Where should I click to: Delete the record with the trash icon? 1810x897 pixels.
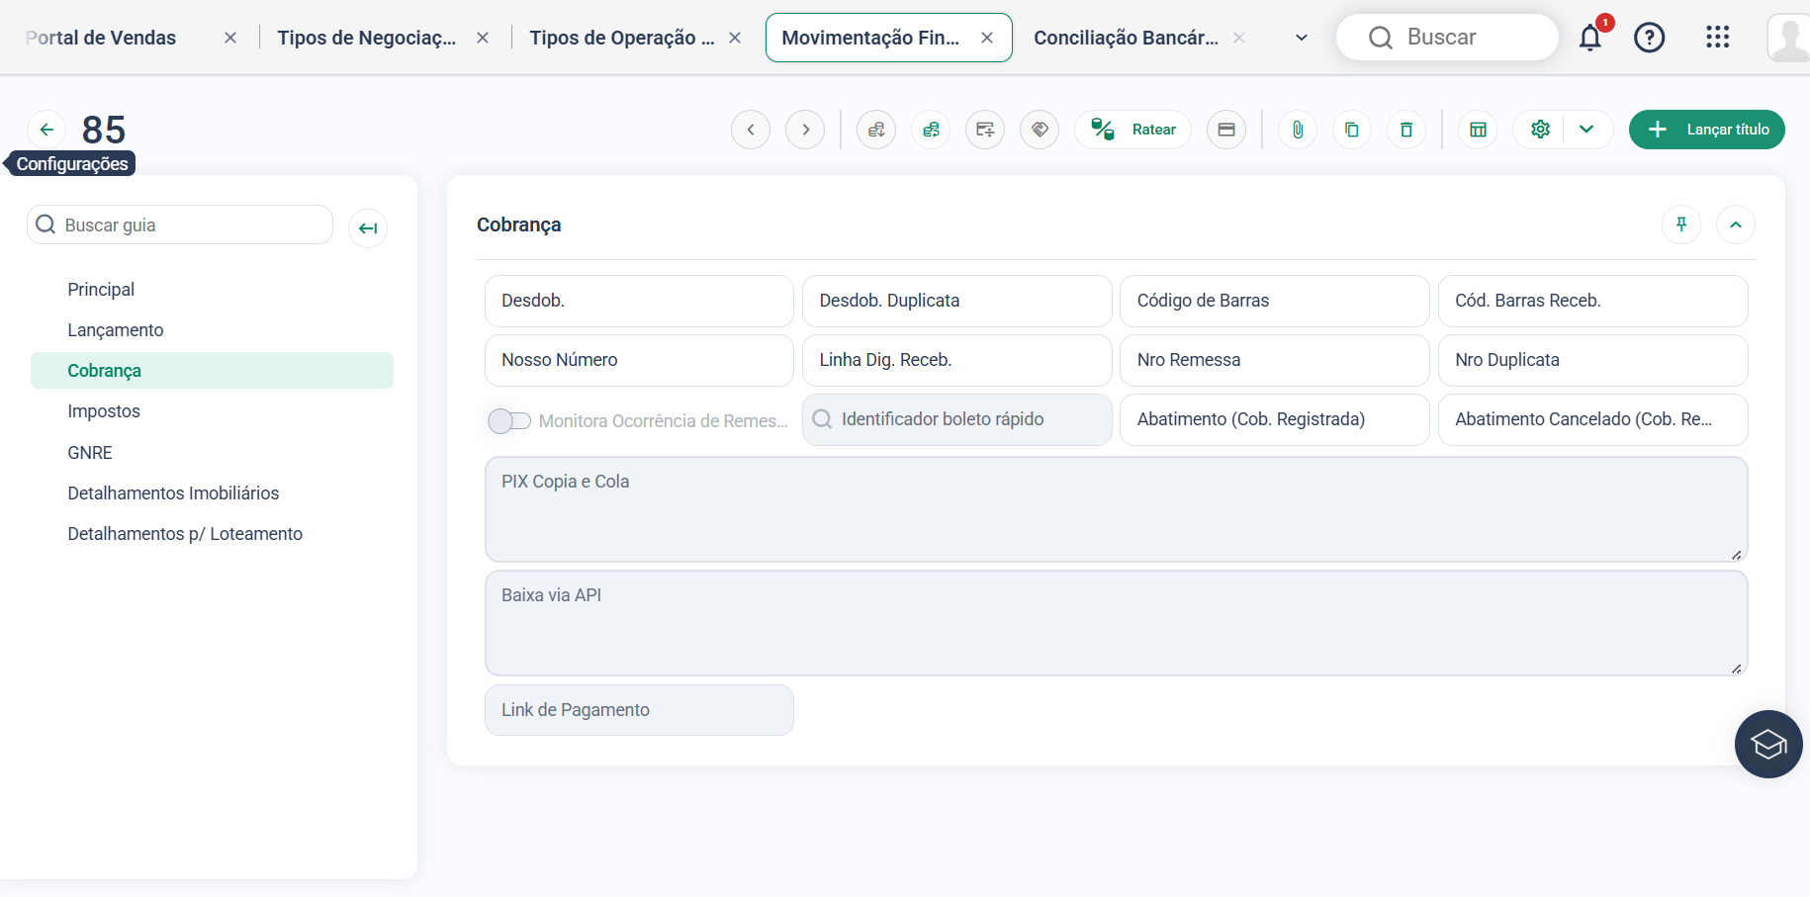pos(1406,130)
